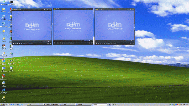Screen dimensions: 189x106
Task: Switch to the folder window taskbar button
Action: click(x=35, y=104)
